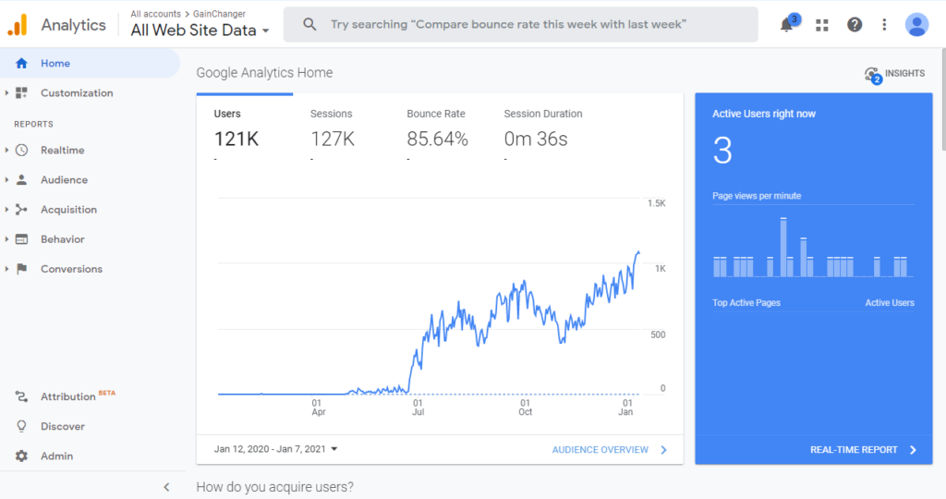Image resolution: width=946 pixels, height=499 pixels.
Task: Open the Insights icon with badge
Action: [x=873, y=76]
